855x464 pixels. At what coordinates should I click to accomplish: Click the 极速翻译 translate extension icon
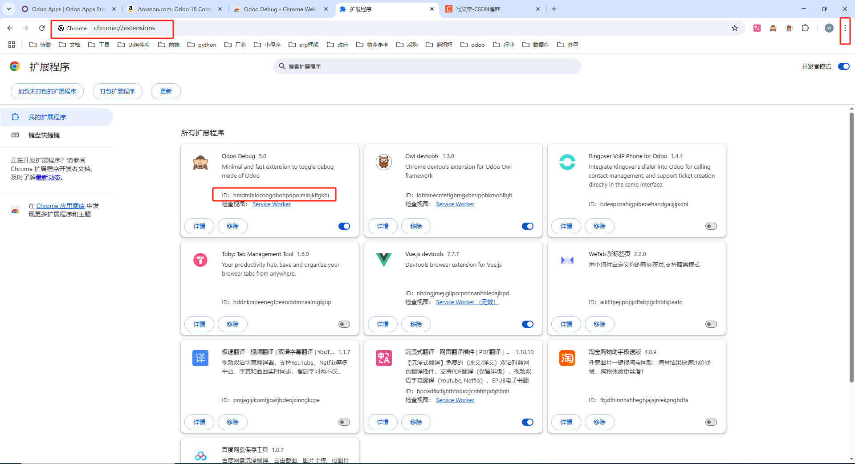click(200, 358)
